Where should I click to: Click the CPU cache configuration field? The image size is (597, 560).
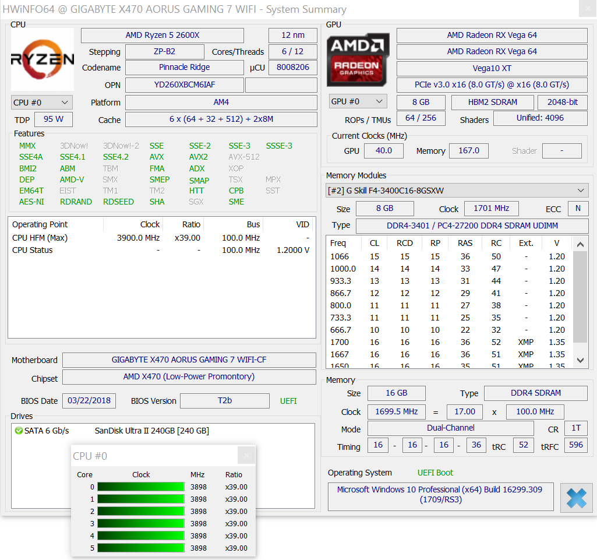[221, 119]
